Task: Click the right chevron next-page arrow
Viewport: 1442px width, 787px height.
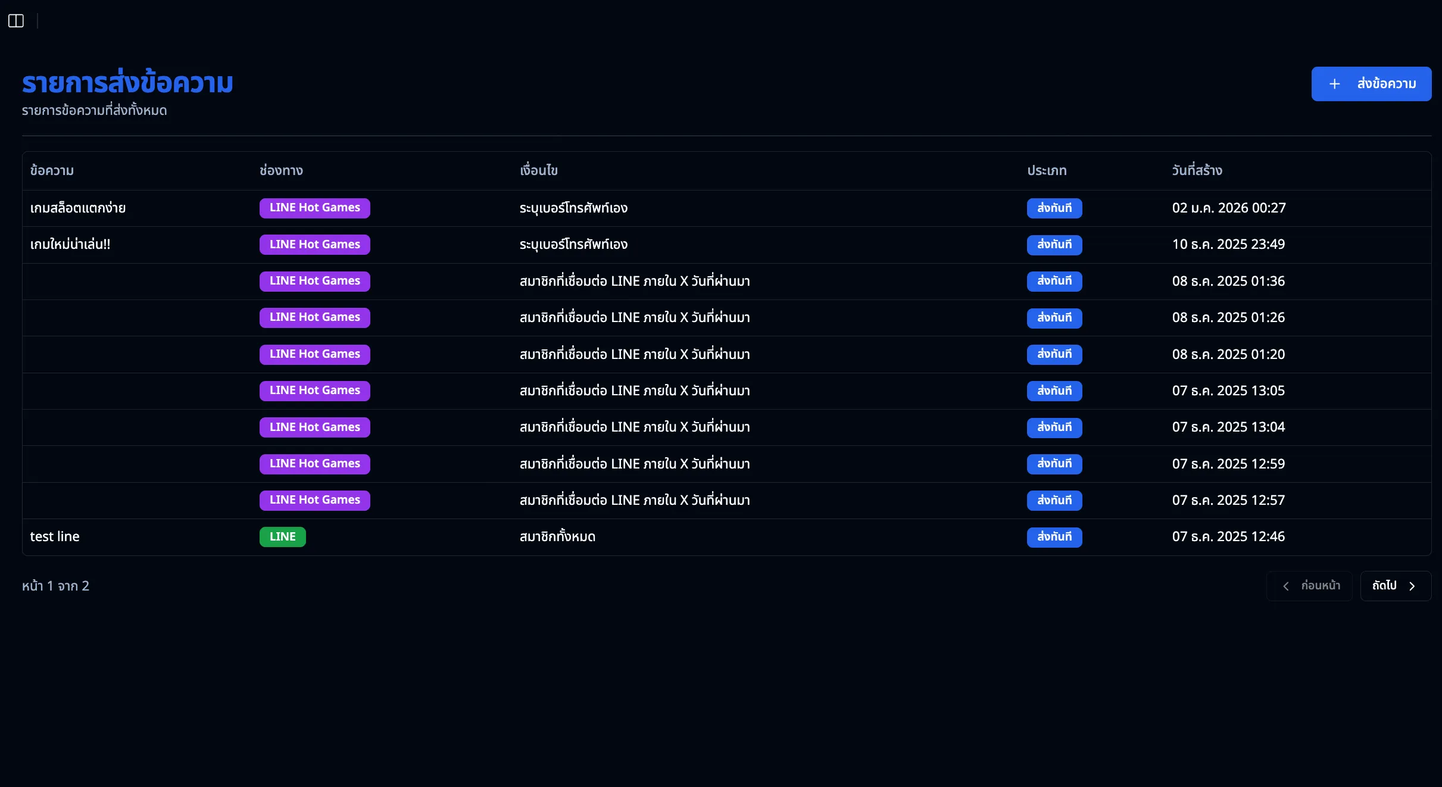Action: point(1412,586)
